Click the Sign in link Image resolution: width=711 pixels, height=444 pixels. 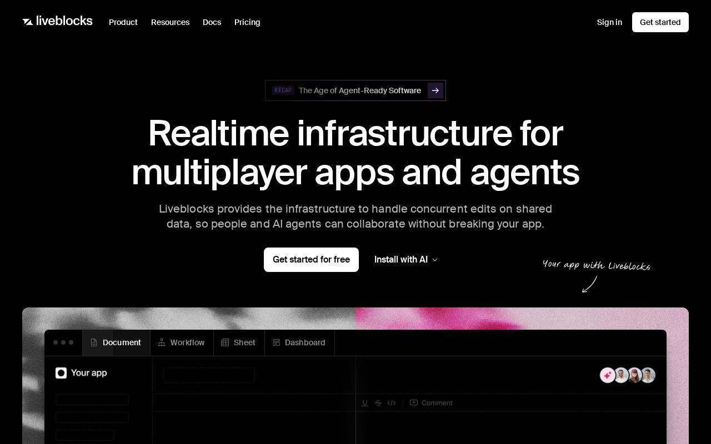tap(609, 22)
